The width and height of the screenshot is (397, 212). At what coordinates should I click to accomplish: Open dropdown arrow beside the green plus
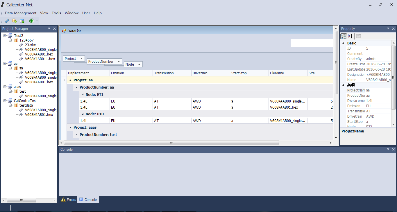pyautogui.click(x=37, y=21)
